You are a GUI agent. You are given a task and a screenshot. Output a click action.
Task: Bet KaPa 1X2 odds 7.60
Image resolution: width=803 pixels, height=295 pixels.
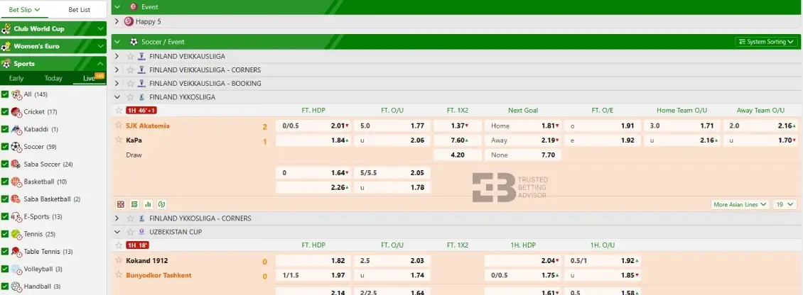pyautogui.click(x=458, y=140)
